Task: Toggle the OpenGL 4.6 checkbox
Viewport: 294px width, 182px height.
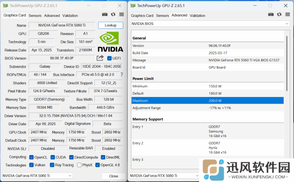Action: tap(97, 165)
